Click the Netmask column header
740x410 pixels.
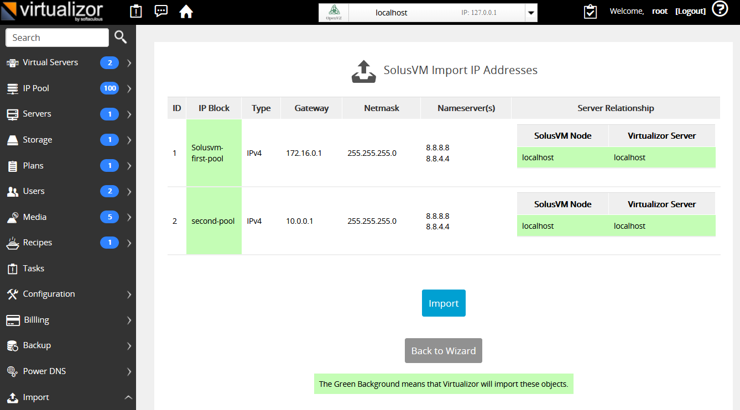coord(382,108)
